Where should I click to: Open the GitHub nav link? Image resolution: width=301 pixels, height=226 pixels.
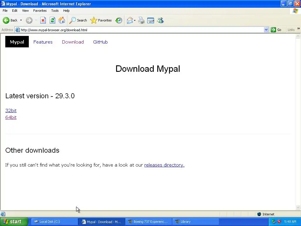click(101, 42)
